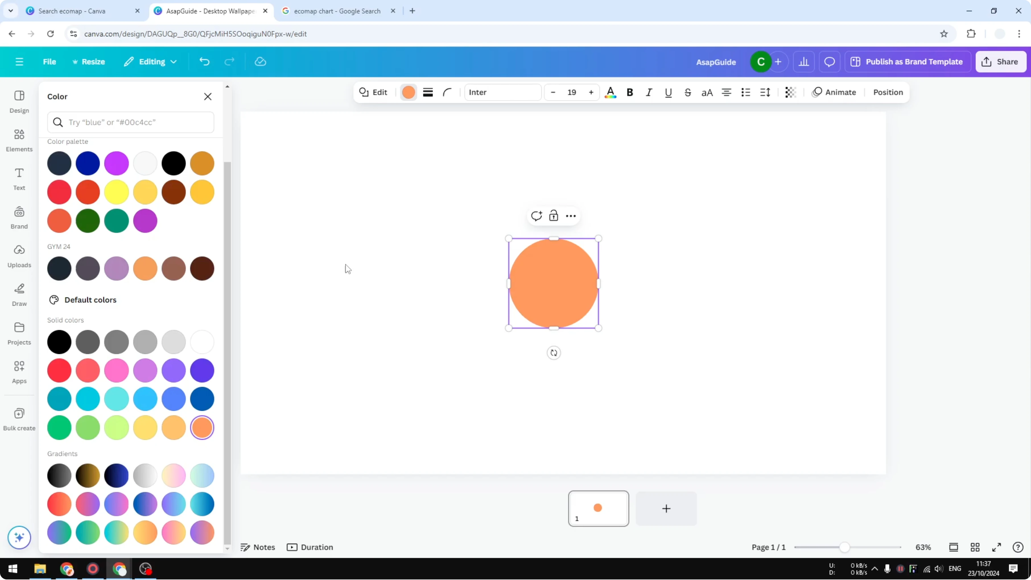
Task: Open the Uploads panel
Action: point(18,256)
